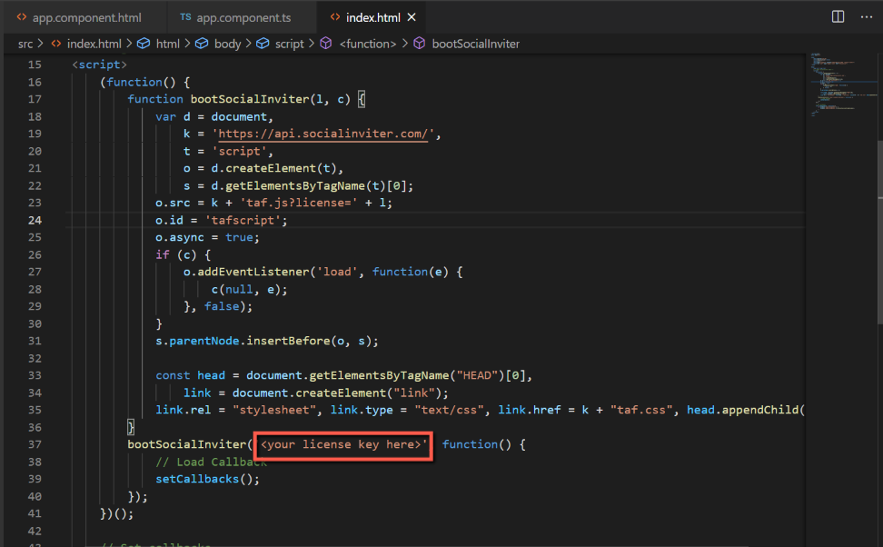
Task: Click head.appendChild on line 35
Action: point(742,410)
